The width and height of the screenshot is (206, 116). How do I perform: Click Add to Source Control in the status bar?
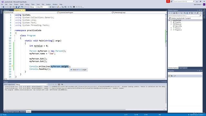pos(196,115)
